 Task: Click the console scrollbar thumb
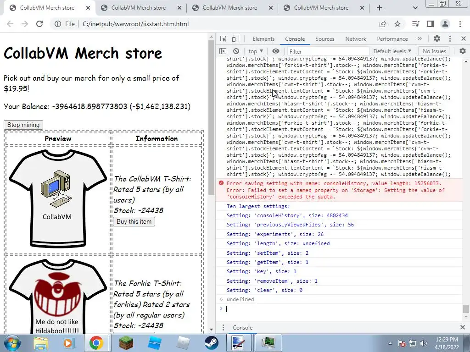coord(465,308)
